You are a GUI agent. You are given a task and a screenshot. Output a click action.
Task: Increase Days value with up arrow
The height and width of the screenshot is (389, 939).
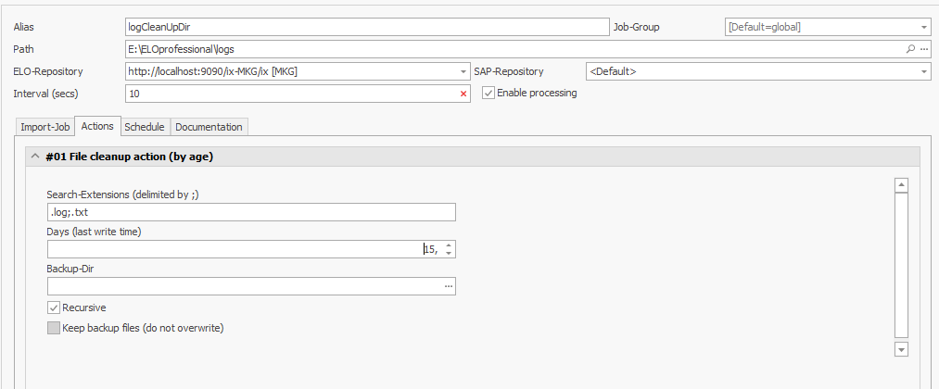click(449, 245)
